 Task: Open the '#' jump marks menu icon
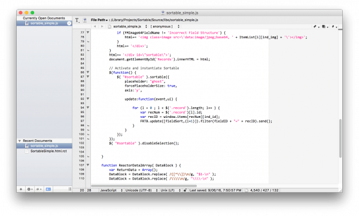coord(334,26)
